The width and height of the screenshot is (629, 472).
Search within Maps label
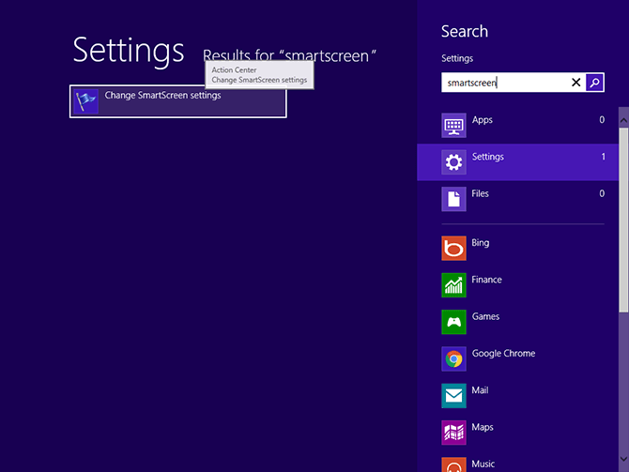(x=483, y=427)
